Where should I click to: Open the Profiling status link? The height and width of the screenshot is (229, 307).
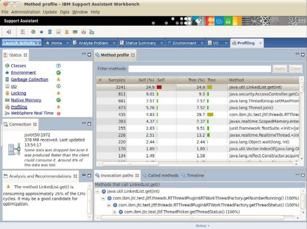[19, 107]
